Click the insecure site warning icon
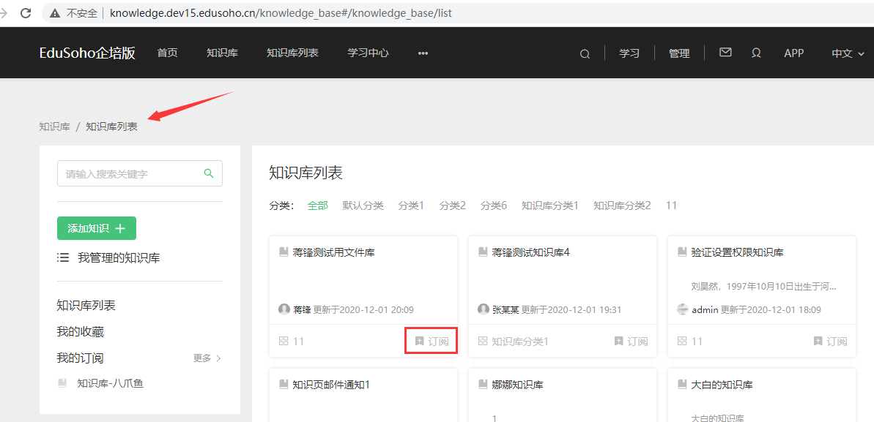This screenshot has height=422, width=874. tap(55, 13)
